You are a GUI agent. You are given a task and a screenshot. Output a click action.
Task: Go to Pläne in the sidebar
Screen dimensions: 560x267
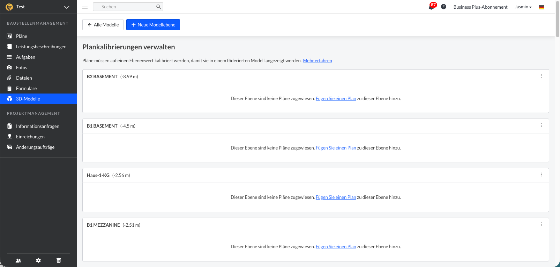22,36
